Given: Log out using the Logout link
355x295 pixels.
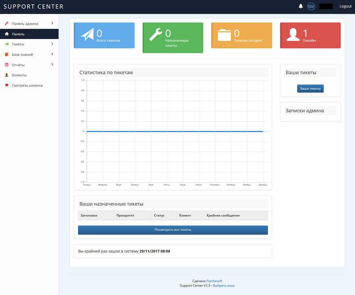Looking at the screenshot, I should [x=345, y=6].
